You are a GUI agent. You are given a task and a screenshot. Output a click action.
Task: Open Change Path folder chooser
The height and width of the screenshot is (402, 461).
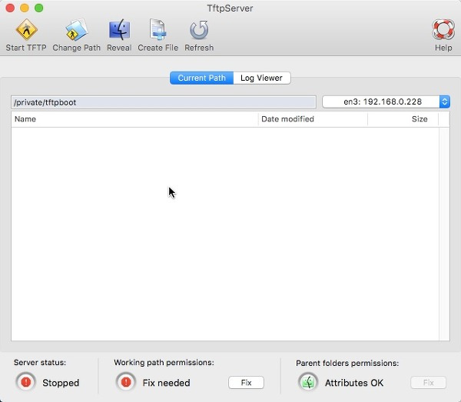(x=76, y=35)
